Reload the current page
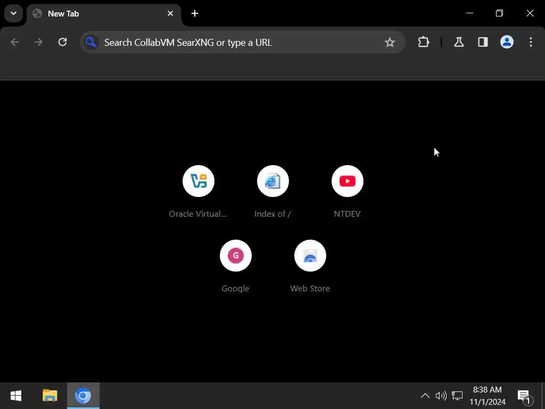 [x=63, y=42]
